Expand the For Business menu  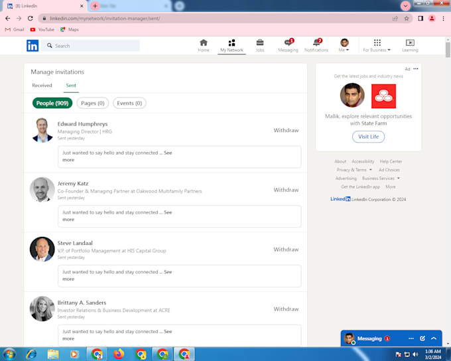(x=377, y=46)
